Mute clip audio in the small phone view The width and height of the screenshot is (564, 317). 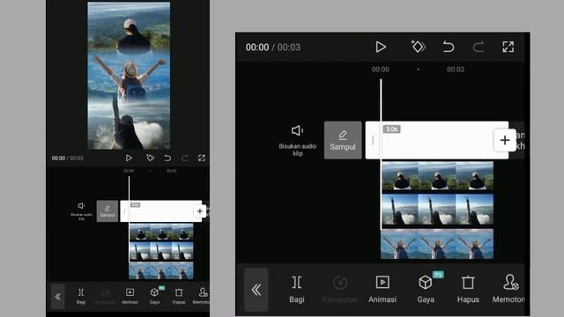coord(81,211)
